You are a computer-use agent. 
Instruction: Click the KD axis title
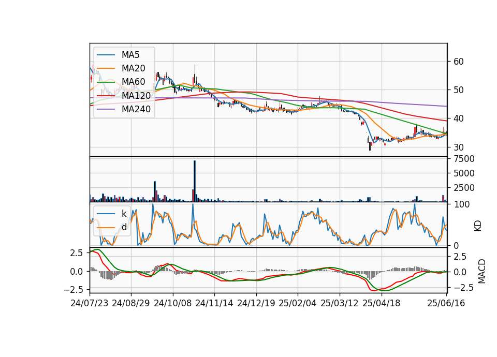478,226
